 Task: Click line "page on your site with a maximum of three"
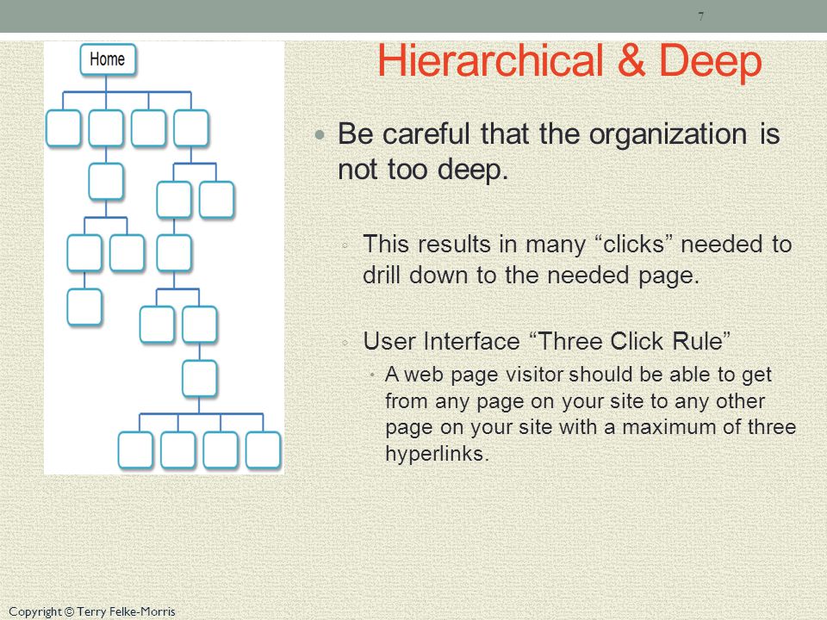591,426
